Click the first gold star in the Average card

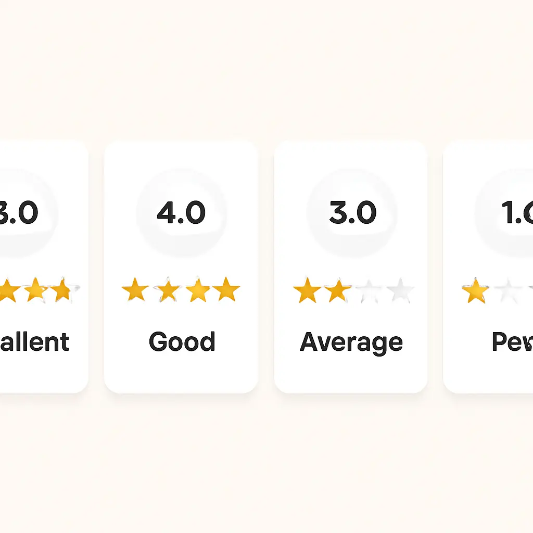[x=307, y=290]
